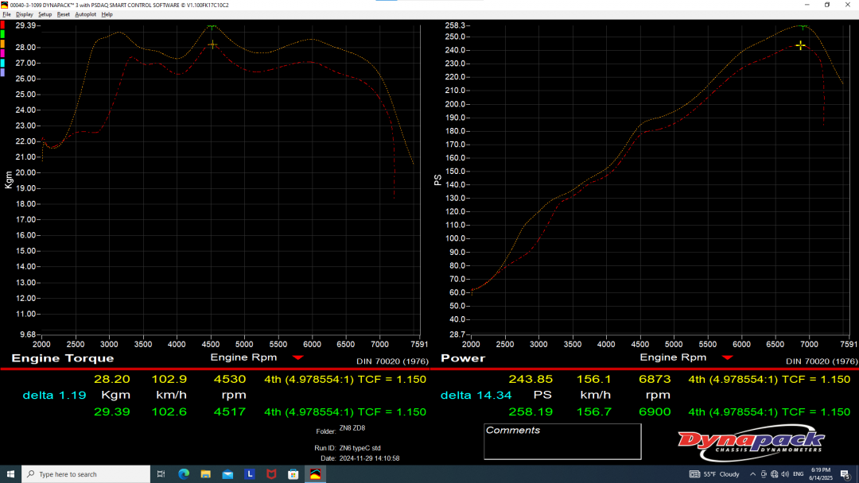The height and width of the screenshot is (483, 859).
Task: Click the Power graph title
Action: (x=463, y=358)
